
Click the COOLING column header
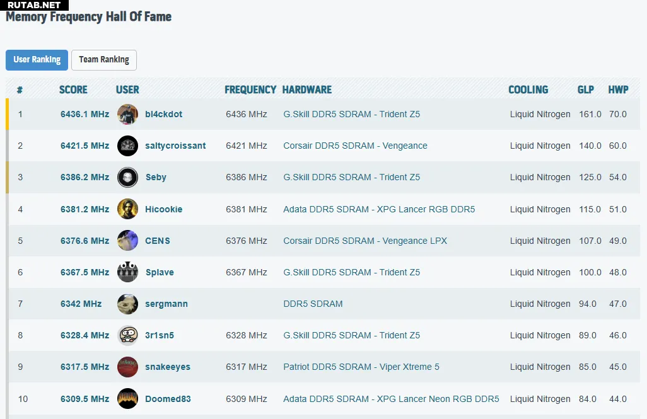pyautogui.click(x=528, y=89)
